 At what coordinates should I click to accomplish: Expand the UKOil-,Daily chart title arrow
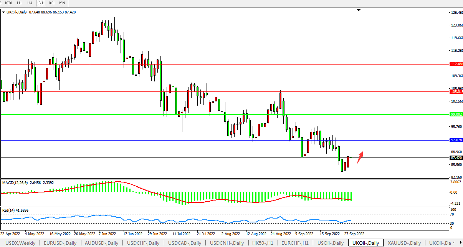pos(3,12)
